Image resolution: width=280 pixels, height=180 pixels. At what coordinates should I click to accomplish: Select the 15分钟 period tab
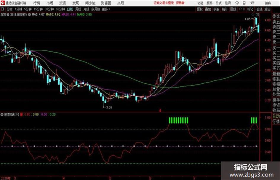click(38, 9)
